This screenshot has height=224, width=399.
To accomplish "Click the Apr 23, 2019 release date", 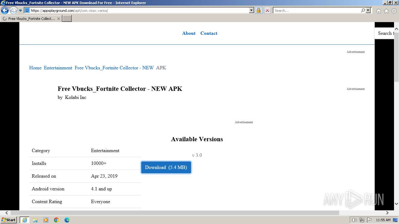I will point(104,176).
